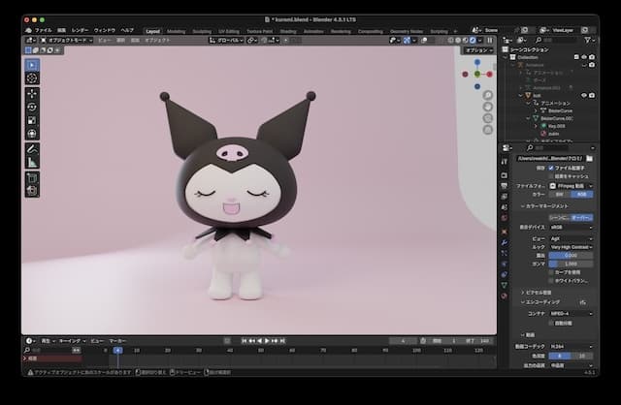Adjust the ガンマ value slider
Viewport: 621px width, 405px height.
[572, 264]
